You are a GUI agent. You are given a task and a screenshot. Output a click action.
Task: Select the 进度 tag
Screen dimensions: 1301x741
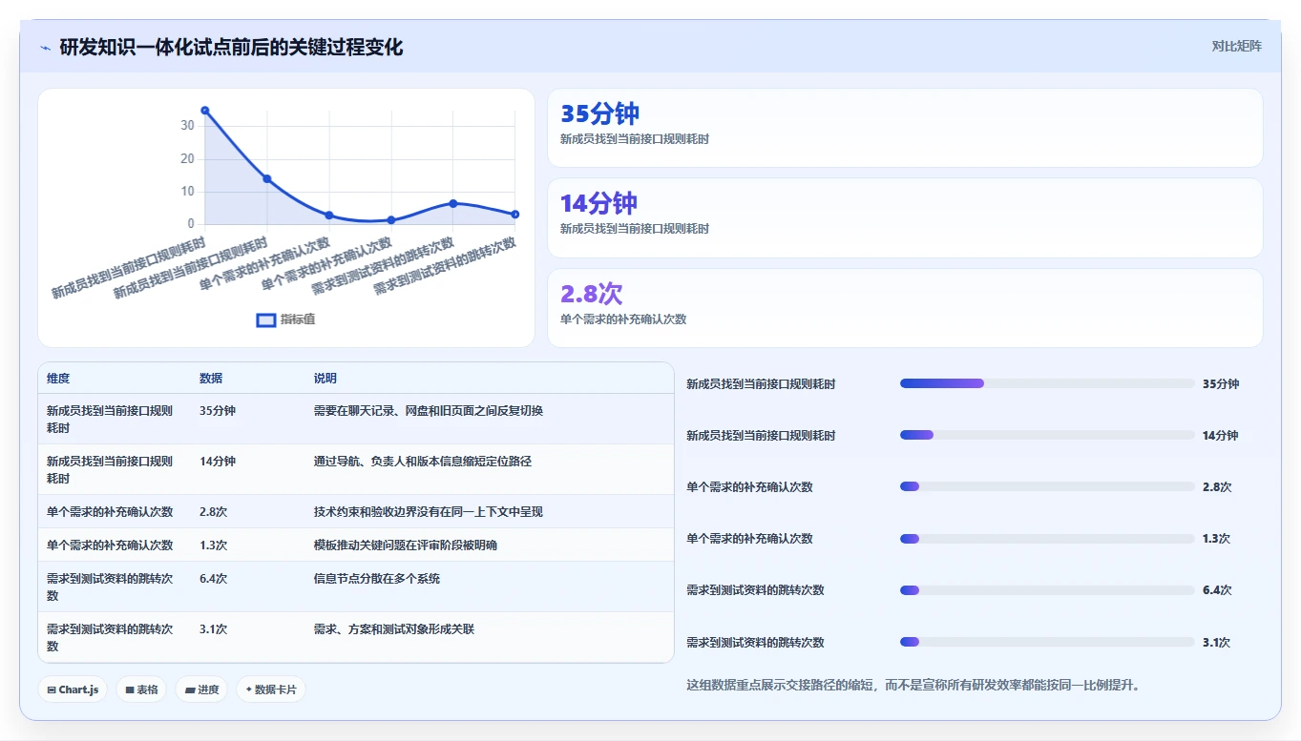[201, 690]
